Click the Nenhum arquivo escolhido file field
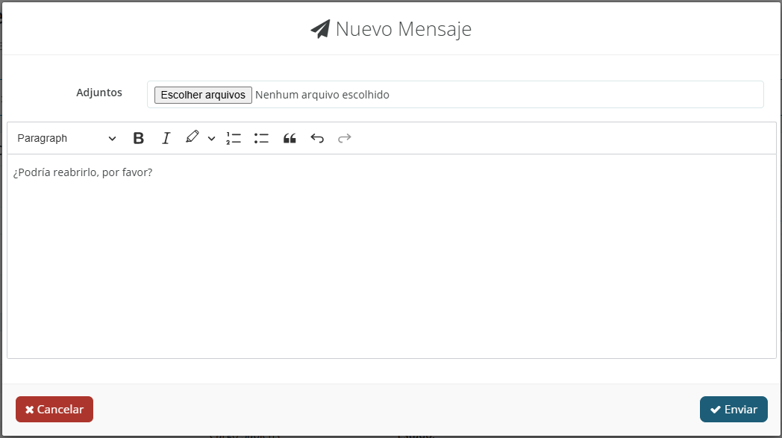Screen dimensions: 782x438 pos(322,95)
